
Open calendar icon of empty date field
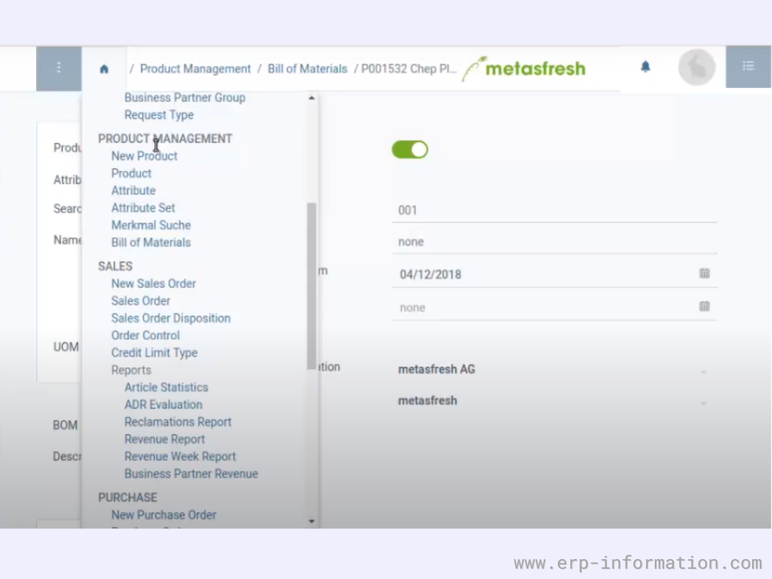point(704,307)
